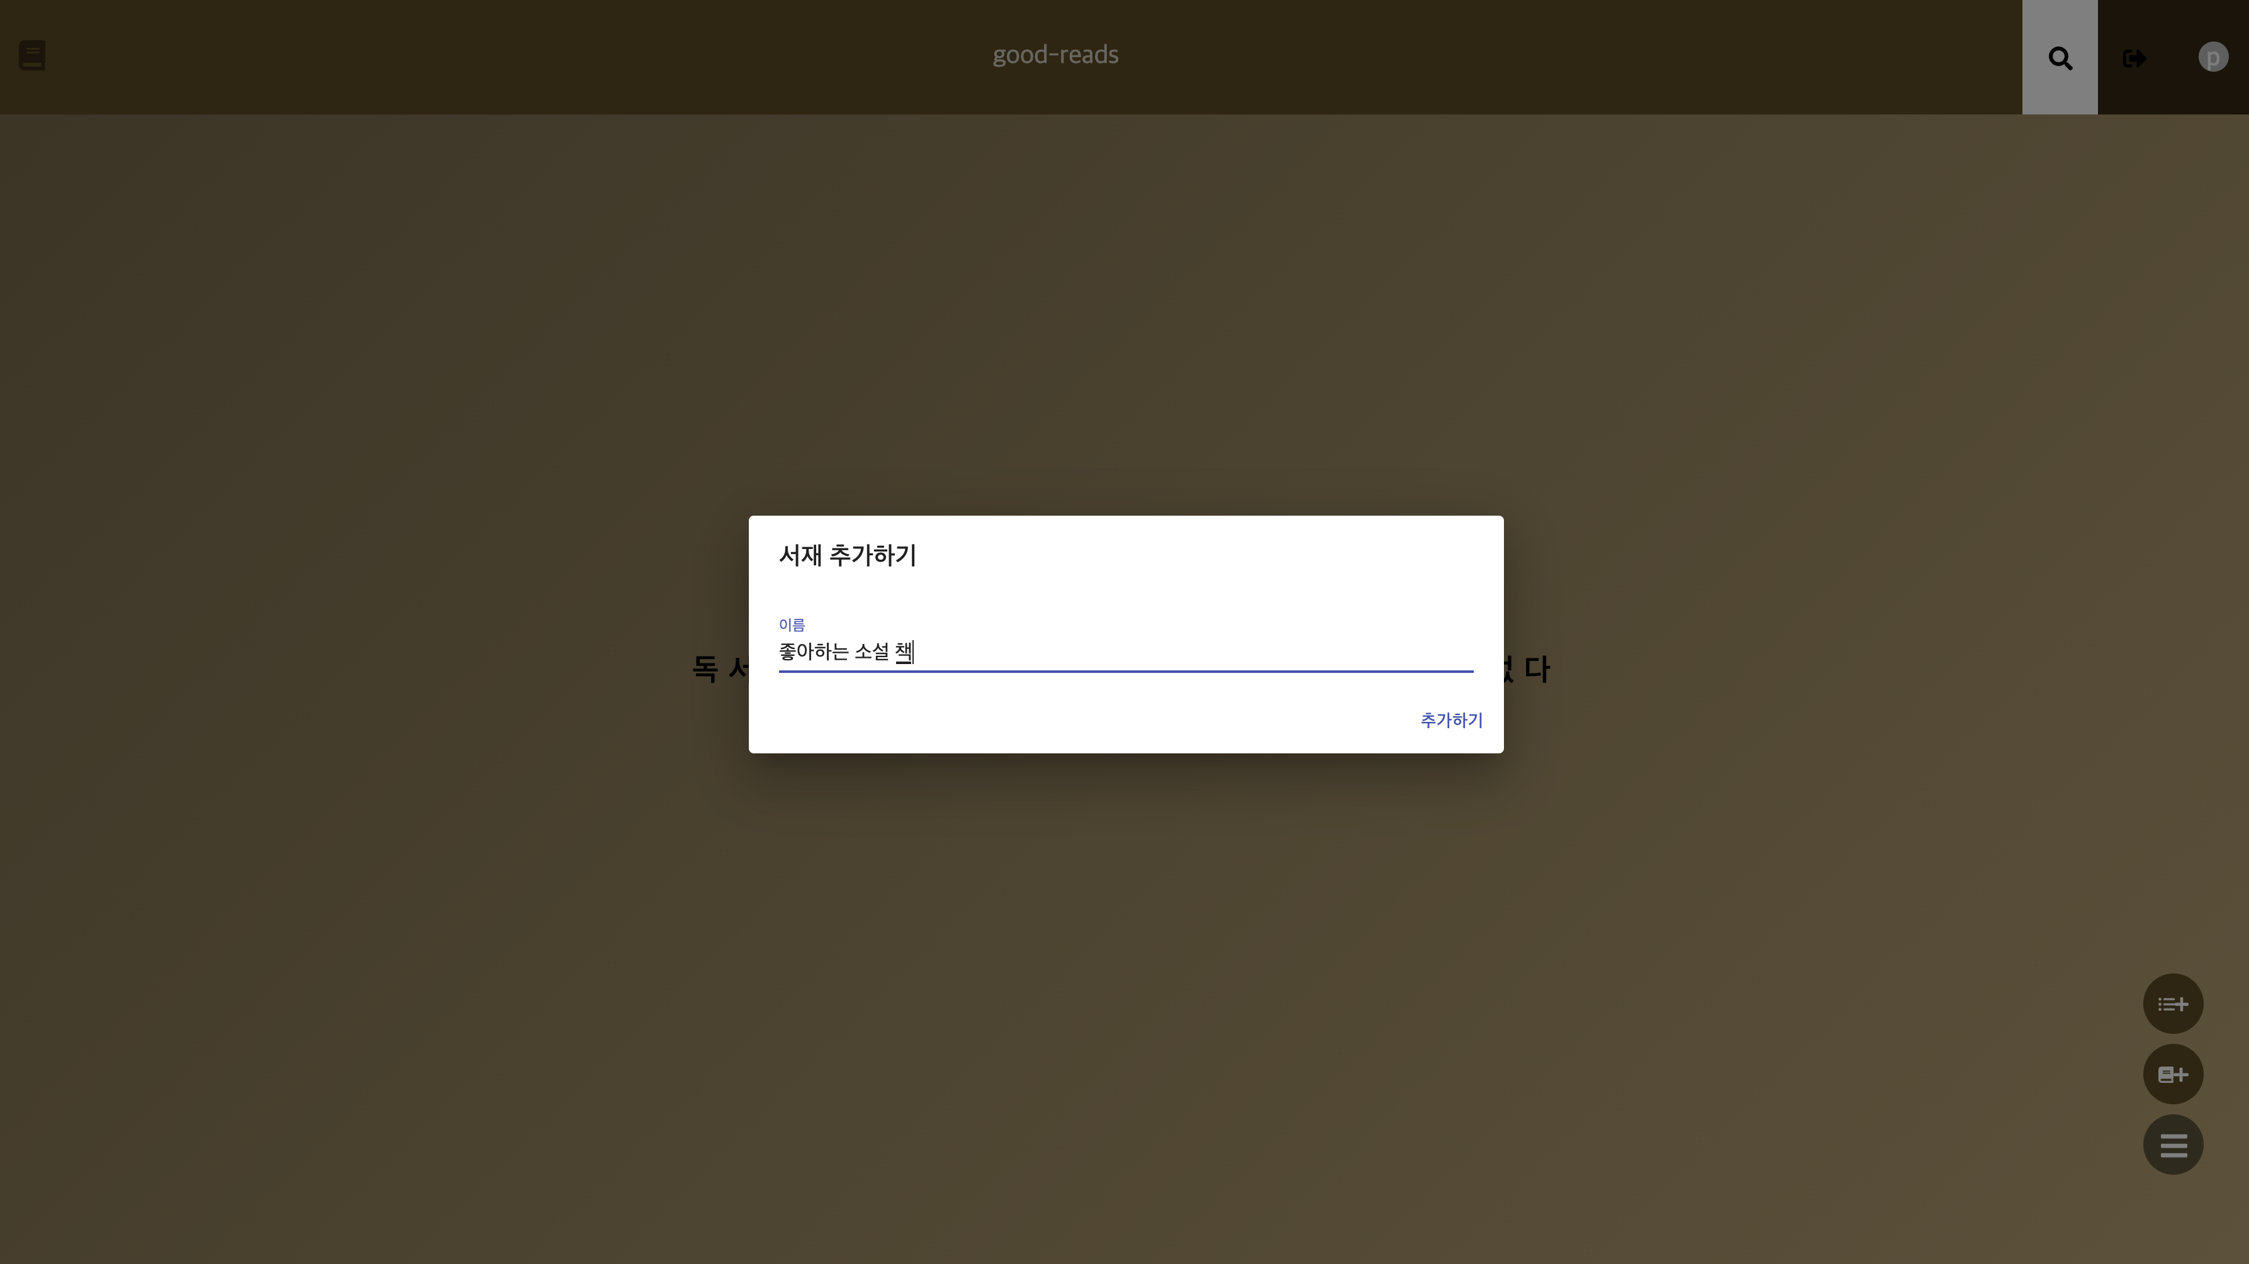Click the 서재 추가하기 dialog heading

pos(847,555)
